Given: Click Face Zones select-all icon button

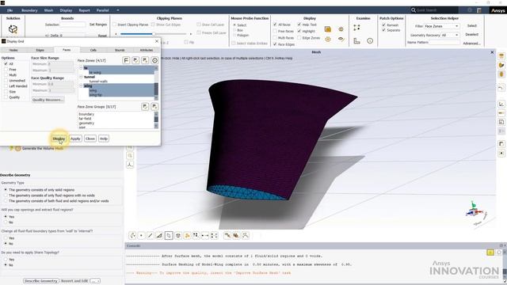Looking at the screenshot, I should click(x=135, y=60).
